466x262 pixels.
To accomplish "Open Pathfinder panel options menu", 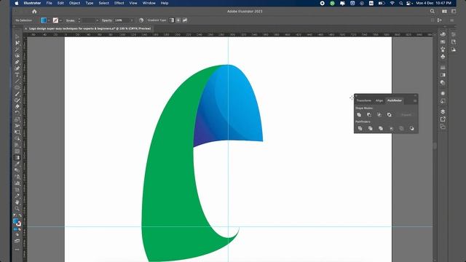I will tap(415, 100).
